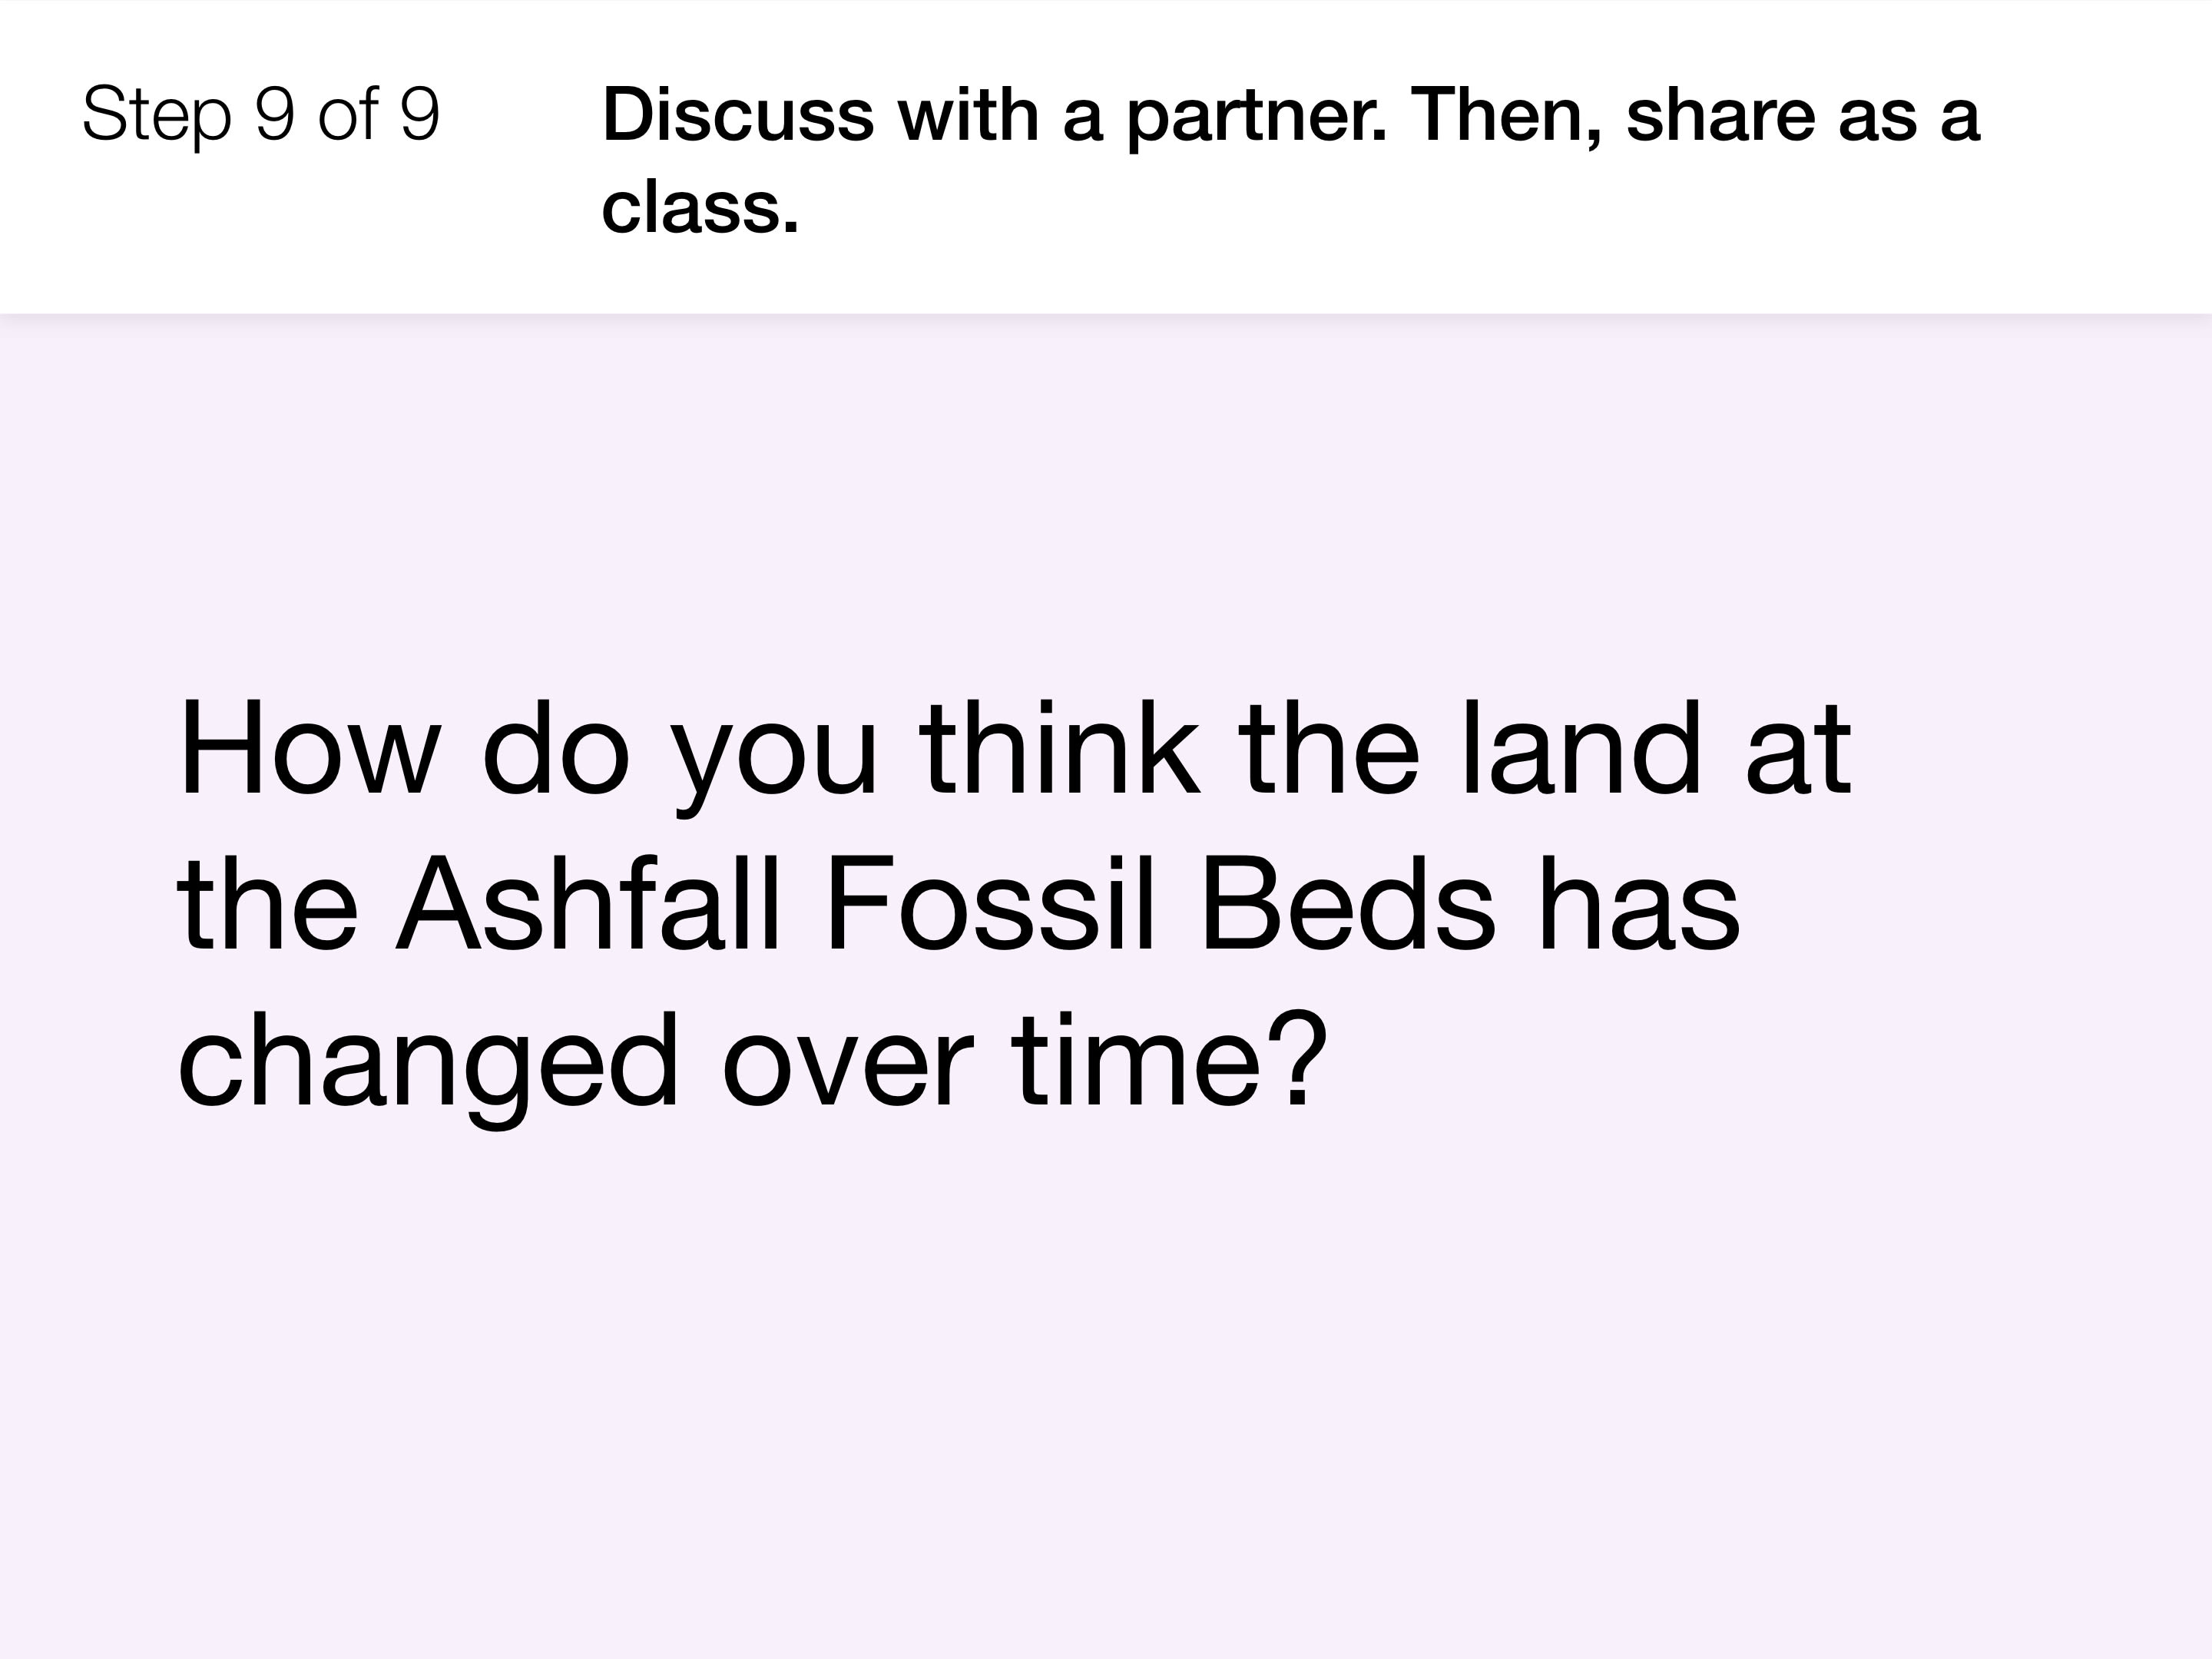Select the word 'share' in the header
2212x1659 pixels.
[x=1721, y=114]
